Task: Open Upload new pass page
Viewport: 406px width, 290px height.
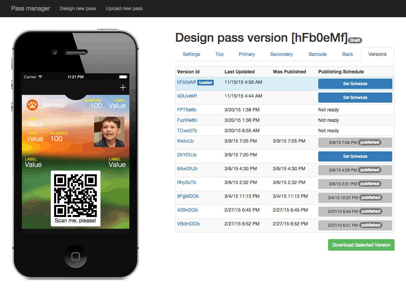Action: (124, 8)
